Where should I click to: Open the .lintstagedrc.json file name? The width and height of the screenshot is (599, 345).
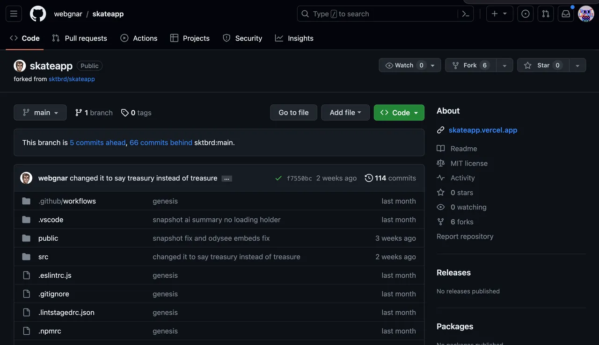pos(66,312)
